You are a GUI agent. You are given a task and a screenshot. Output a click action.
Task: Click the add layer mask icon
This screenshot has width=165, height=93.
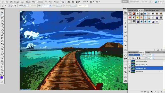pos(148,92)
